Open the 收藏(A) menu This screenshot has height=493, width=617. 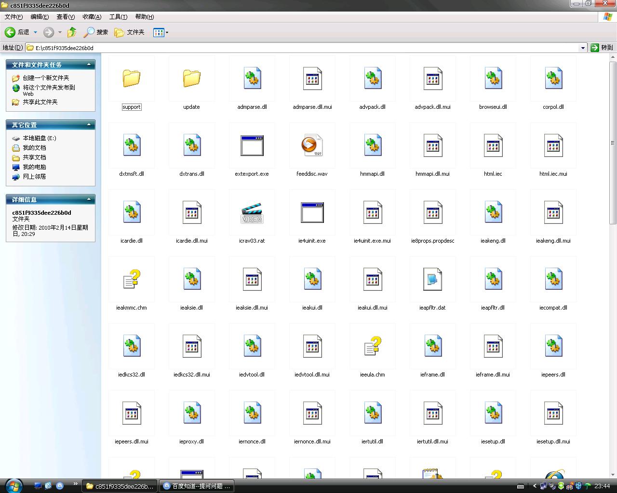pyautogui.click(x=92, y=17)
